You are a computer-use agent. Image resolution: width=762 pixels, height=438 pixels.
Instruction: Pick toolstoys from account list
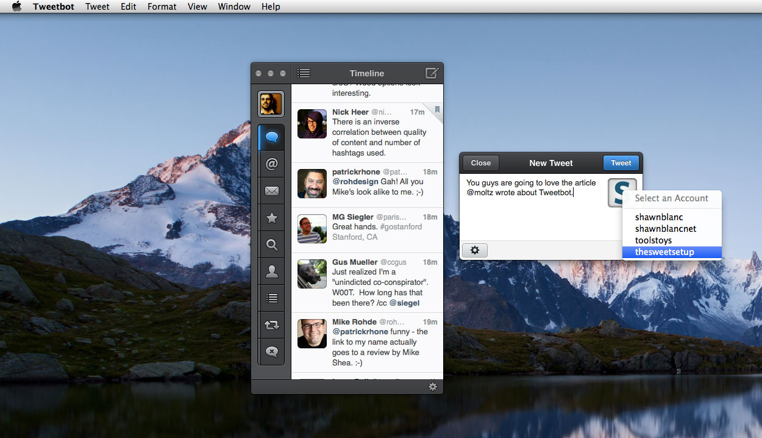[653, 240]
